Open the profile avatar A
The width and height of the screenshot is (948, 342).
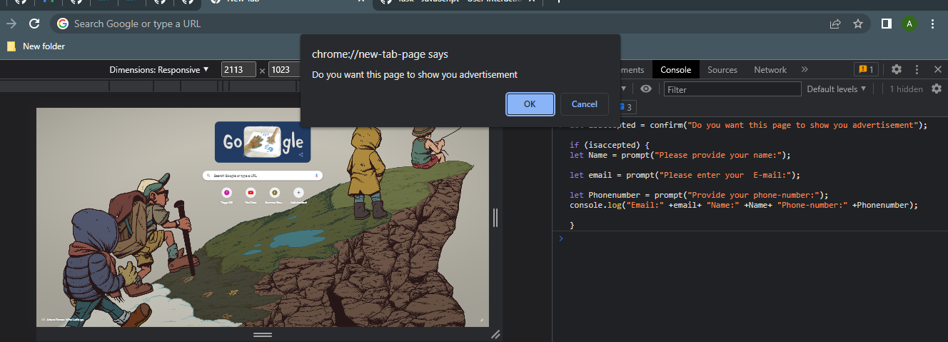(909, 24)
